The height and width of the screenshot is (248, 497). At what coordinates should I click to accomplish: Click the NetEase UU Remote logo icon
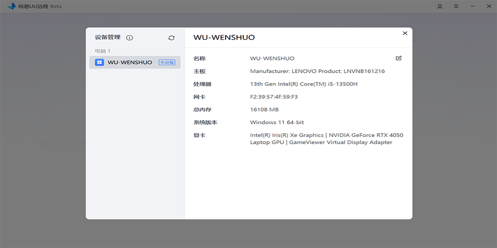tap(12, 6)
